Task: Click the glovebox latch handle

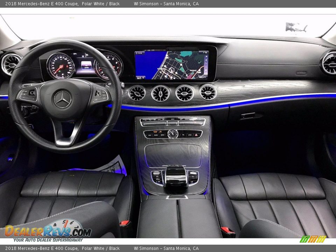Action: tap(248, 116)
